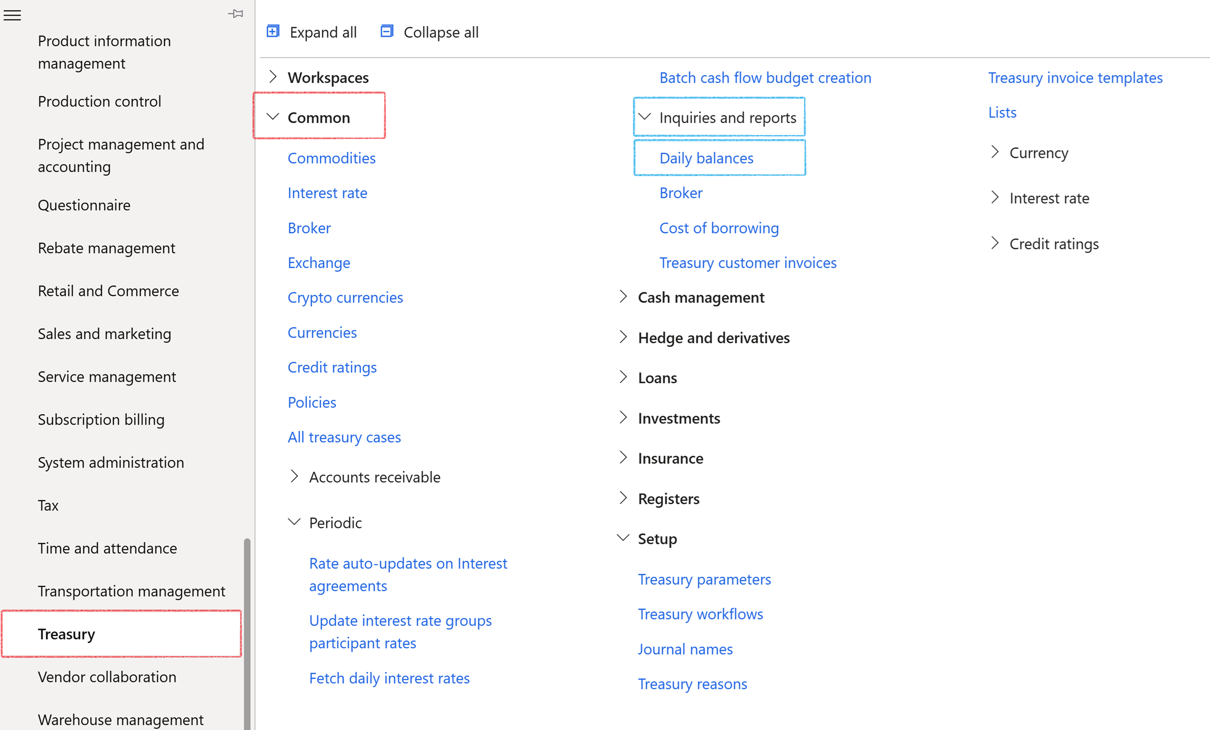Image resolution: width=1210 pixels, height=730 pixels.
Task: Collapse the Setup section chevron
Action: click(x=623, y=538)
